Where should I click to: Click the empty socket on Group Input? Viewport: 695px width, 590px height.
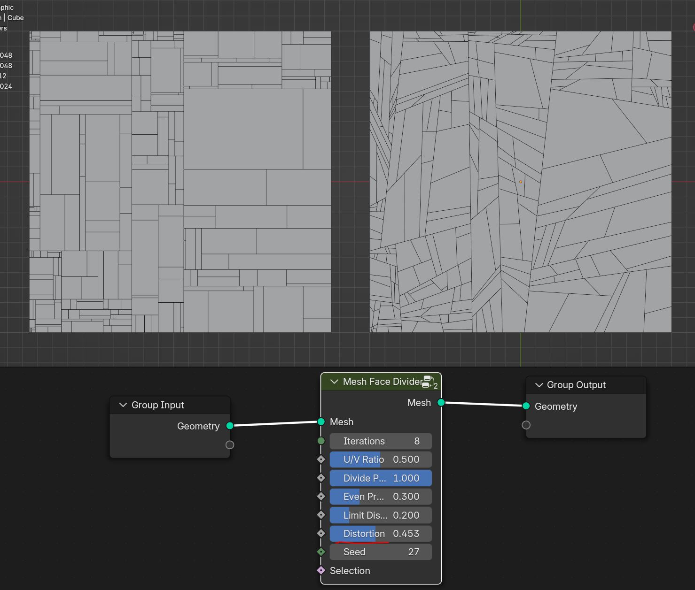tap(230, 445)
